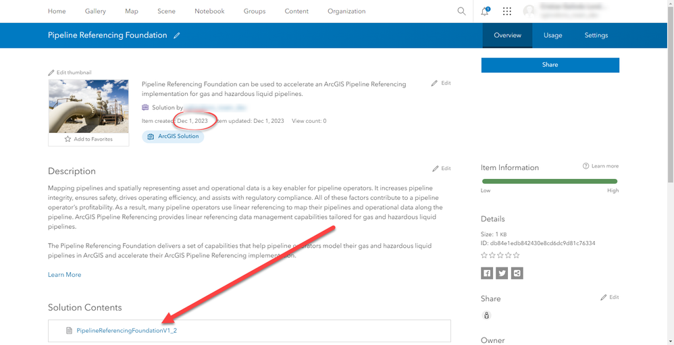Open Gallery in the navigation bar
674x345 pixels.
[95, 11]
